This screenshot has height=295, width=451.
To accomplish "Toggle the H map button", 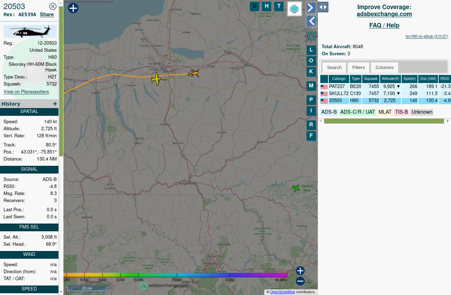I will point(266,6).
